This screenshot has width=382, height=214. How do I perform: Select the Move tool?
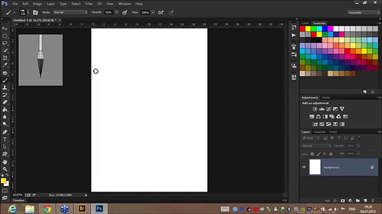point(5,29)
